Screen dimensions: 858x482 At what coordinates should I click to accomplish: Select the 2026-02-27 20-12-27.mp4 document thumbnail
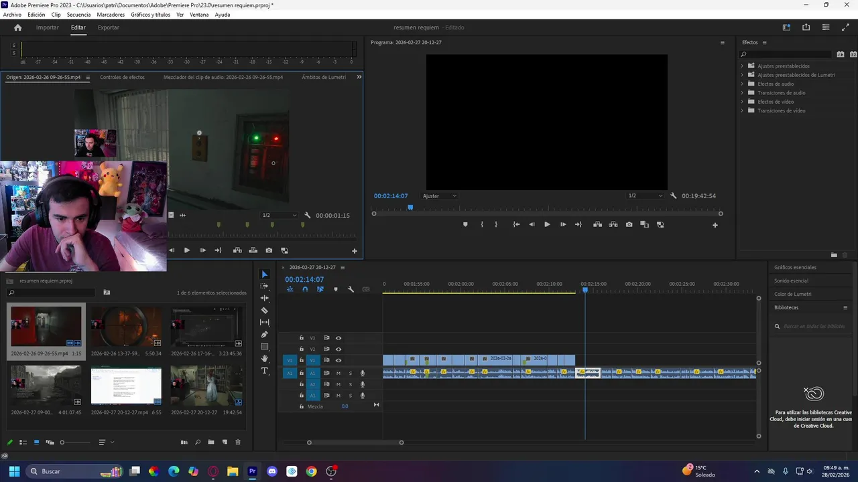click(x=126, y=386)
